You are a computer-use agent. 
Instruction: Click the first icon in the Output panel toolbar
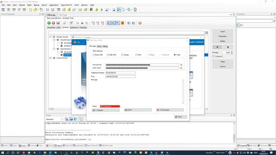coord(66,119)
